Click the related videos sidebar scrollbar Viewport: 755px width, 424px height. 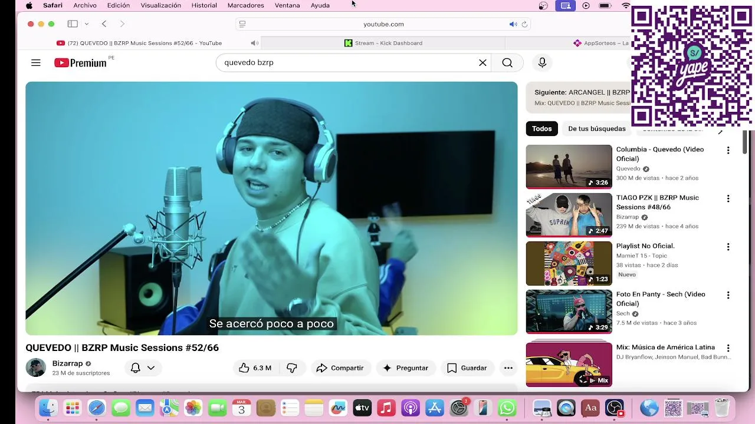[744, 143]
